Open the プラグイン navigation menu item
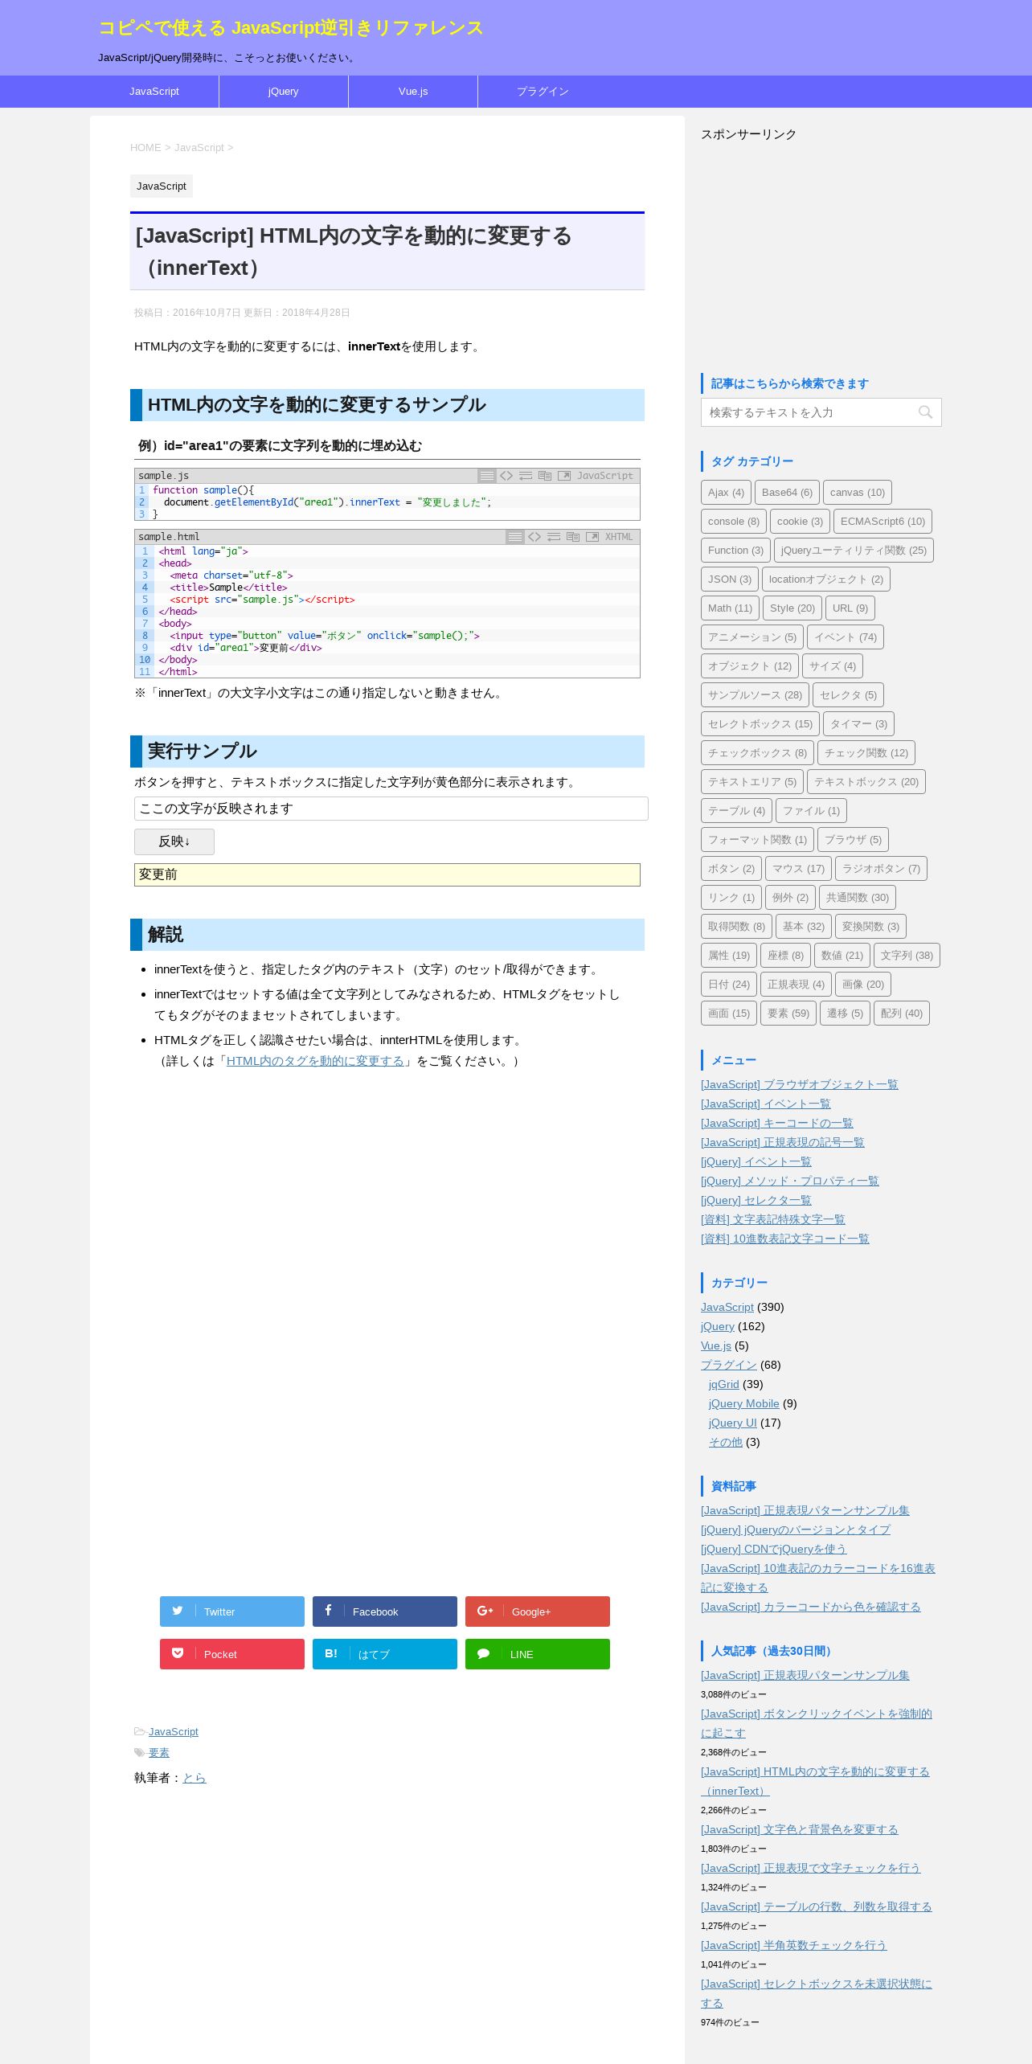1032x2064 pixels. coord(543,92)
